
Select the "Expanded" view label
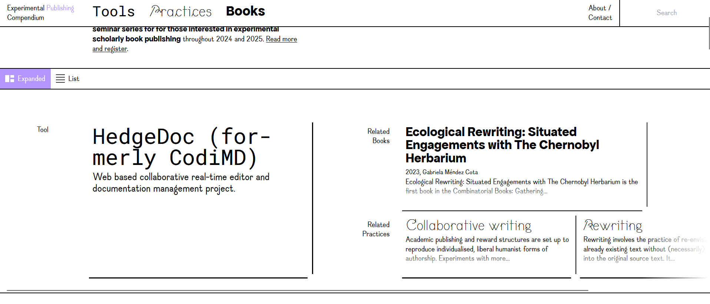click(31, 79)
